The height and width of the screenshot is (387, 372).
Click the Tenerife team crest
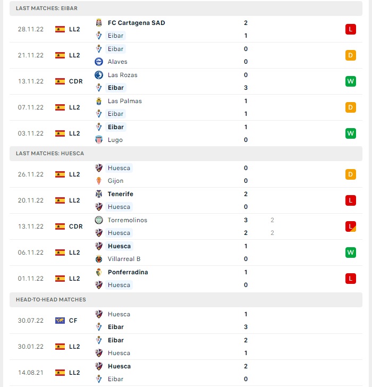point(99,194)
